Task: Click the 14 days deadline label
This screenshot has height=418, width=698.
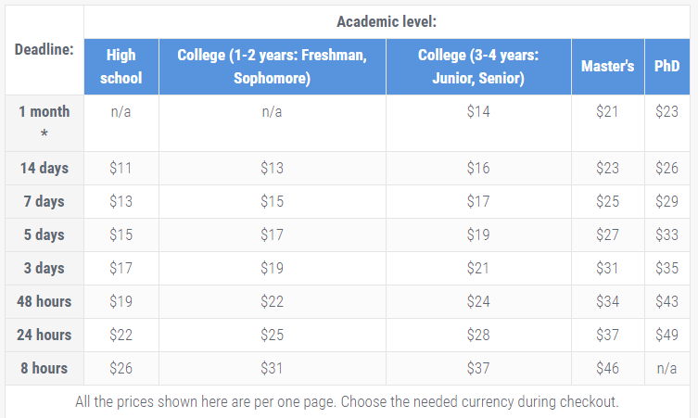Action: pos(44,169)
